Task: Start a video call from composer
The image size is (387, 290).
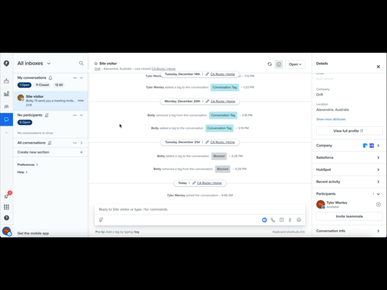Action: [264, 220]
